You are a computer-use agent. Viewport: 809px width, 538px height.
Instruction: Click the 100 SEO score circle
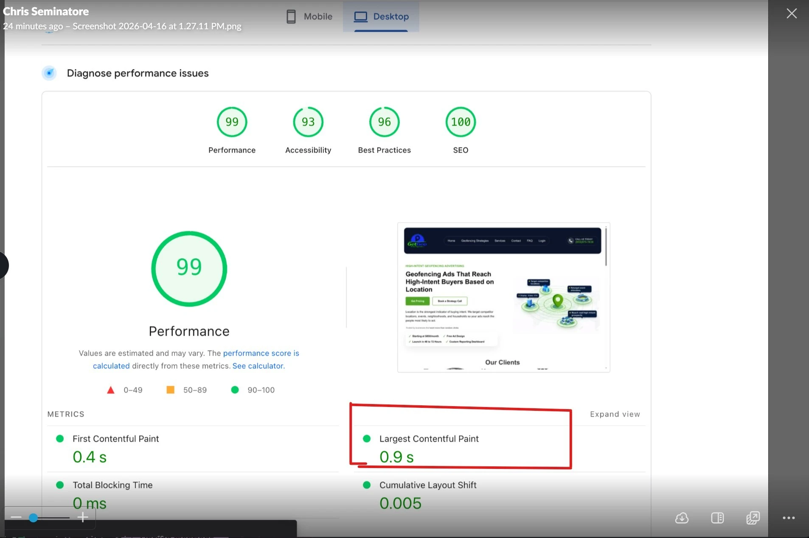(x=460, y=122)
